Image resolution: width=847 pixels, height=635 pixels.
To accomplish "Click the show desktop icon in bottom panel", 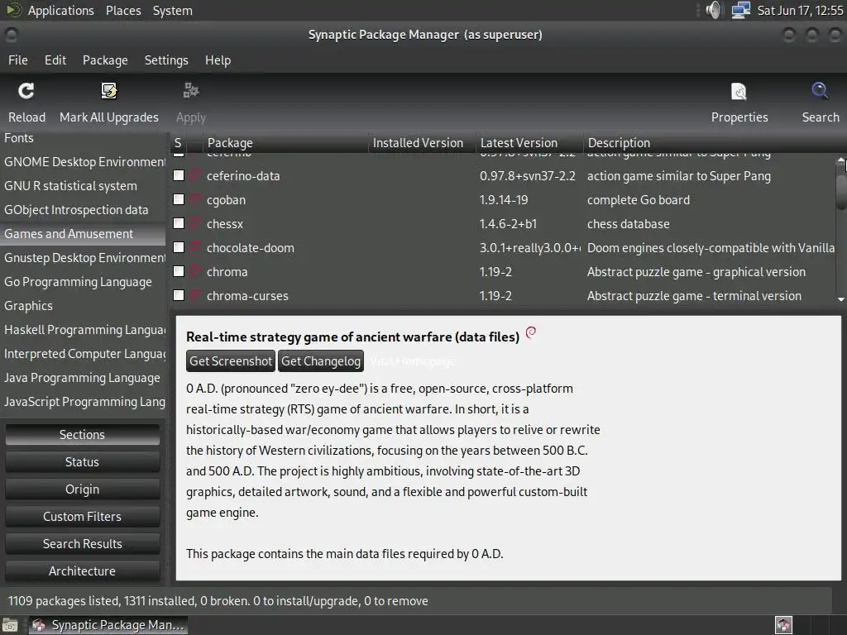I will pos(10,625).
